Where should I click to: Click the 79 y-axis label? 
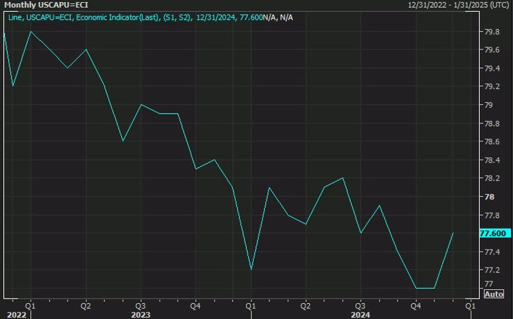[489, 105]
